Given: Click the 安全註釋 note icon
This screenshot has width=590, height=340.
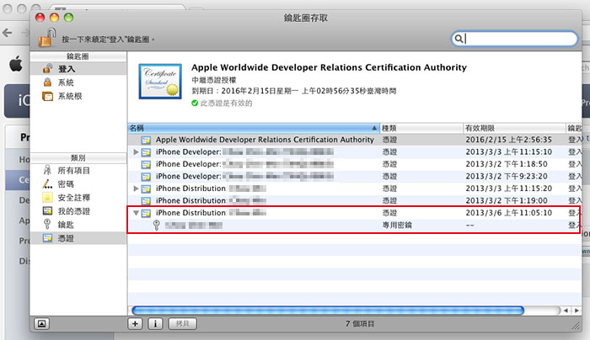Looking at the screenshot, I should (47, 198).
